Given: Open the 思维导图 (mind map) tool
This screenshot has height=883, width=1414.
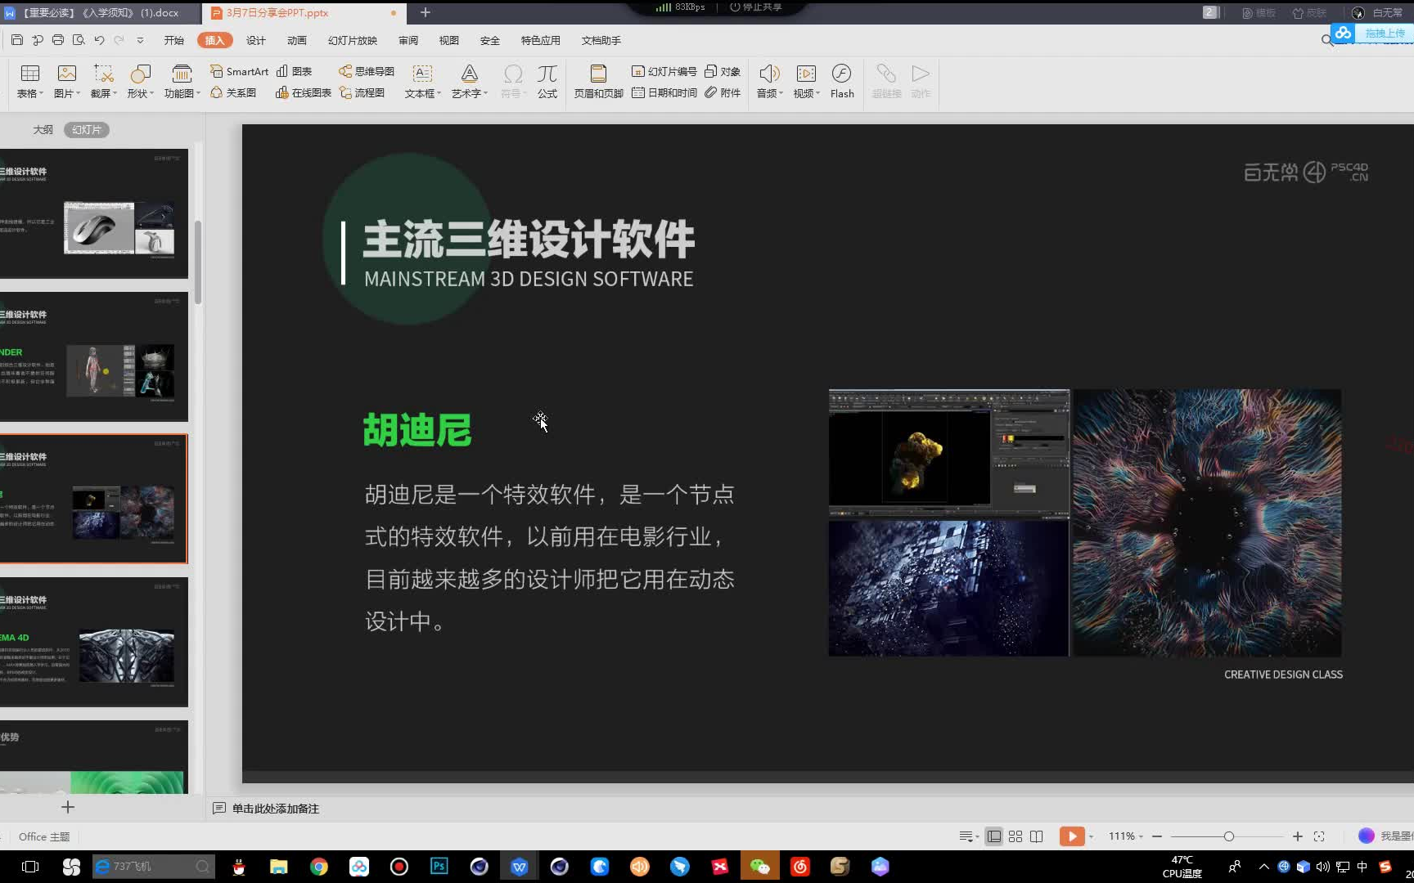Looking at the screenshot, I should [x=366, y=71].
